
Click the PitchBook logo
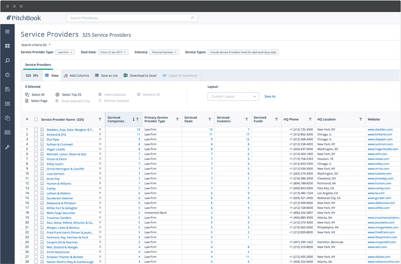click(x=24, y=18)
